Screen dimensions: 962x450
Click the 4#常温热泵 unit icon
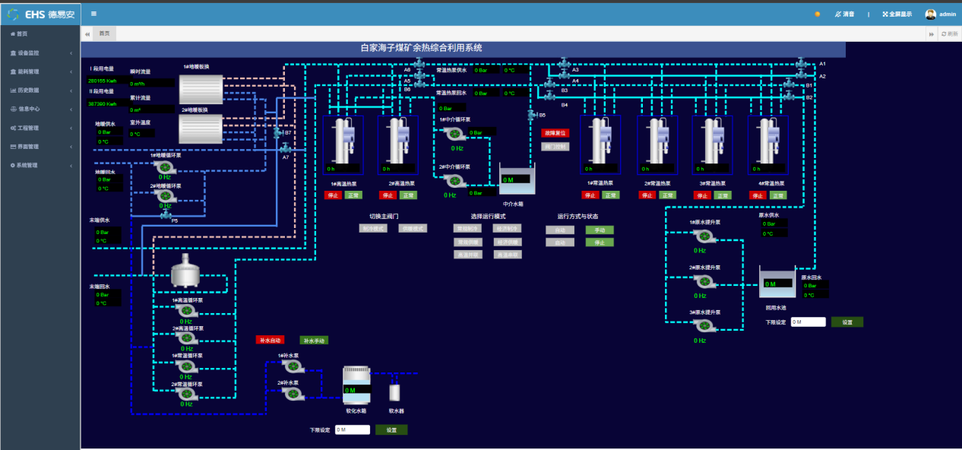pyautogui.click(x=767, y=144)
